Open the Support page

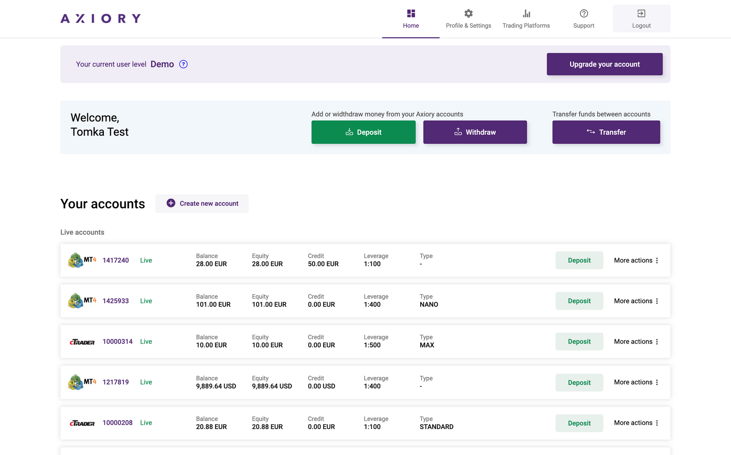click(584, 19)
